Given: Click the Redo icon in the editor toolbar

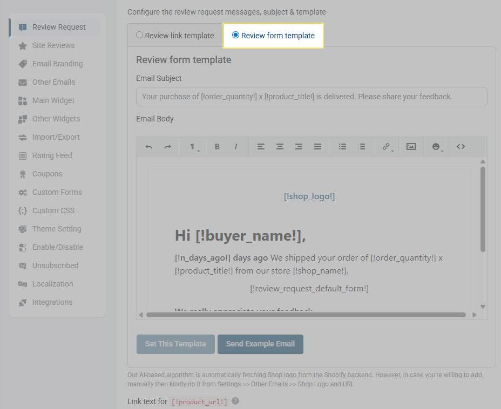Looking at the screenshot, I should coord(168,146).
